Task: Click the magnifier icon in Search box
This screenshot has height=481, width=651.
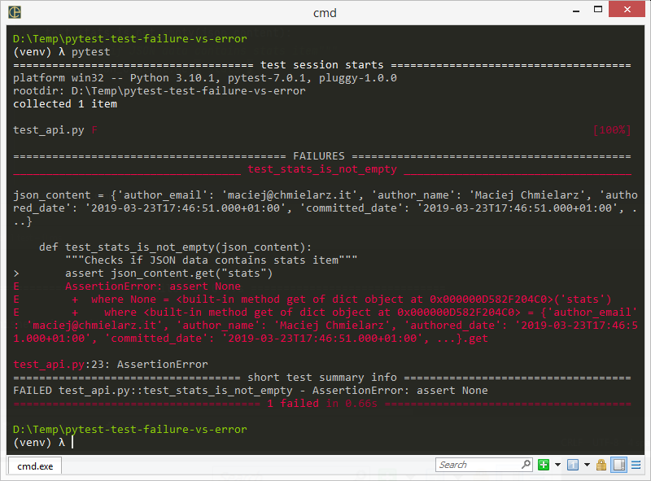Action: coord(527,465)
